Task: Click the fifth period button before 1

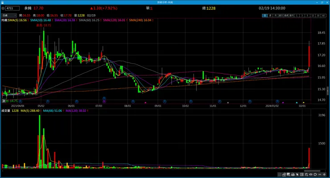Action: [x=286, y=16]
